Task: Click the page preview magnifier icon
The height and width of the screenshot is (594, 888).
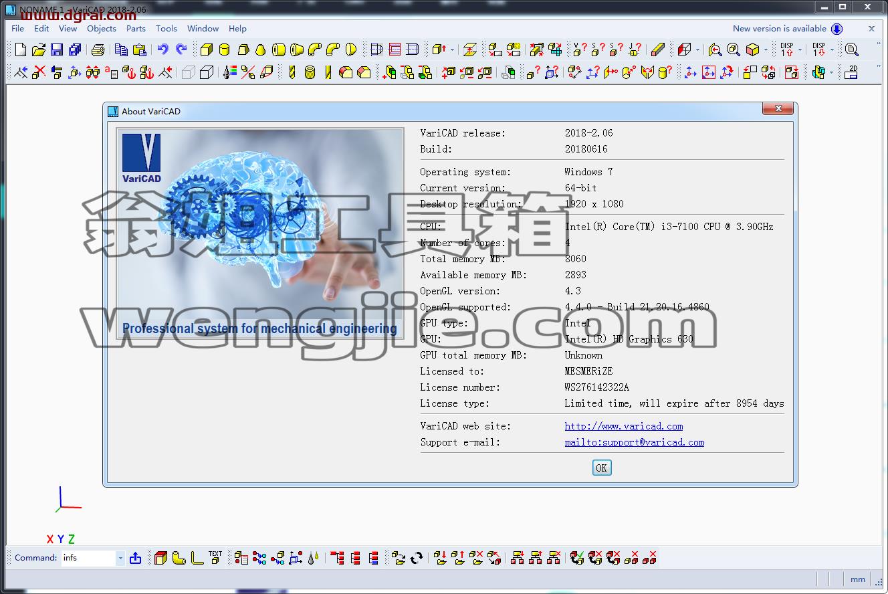Action: [851, 50]
